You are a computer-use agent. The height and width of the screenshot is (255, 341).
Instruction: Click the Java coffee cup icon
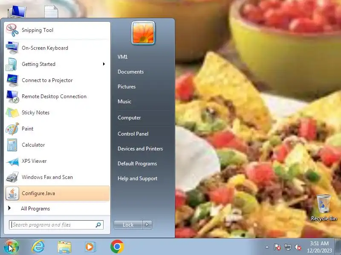click(12, 193)
